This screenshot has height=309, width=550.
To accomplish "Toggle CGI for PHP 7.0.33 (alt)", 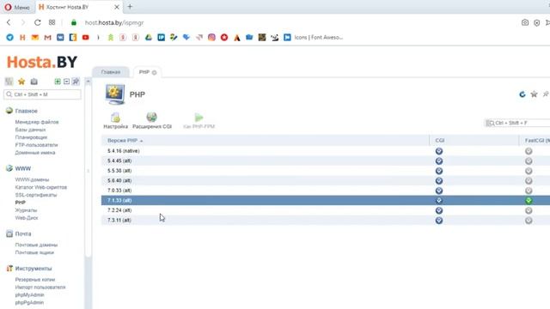I will (x=439, y=191).
